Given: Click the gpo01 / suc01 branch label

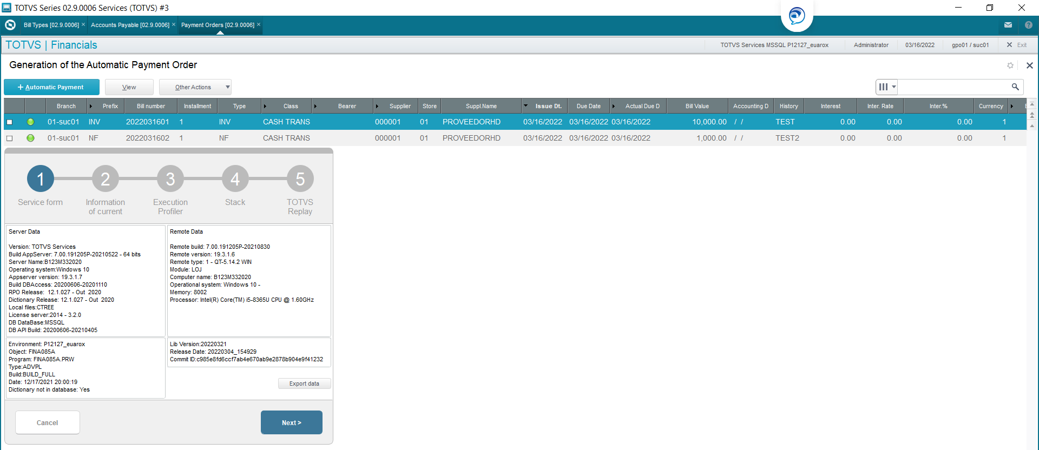Looking at the screenshot, I should pyautogui.click(x=970, y=45).
